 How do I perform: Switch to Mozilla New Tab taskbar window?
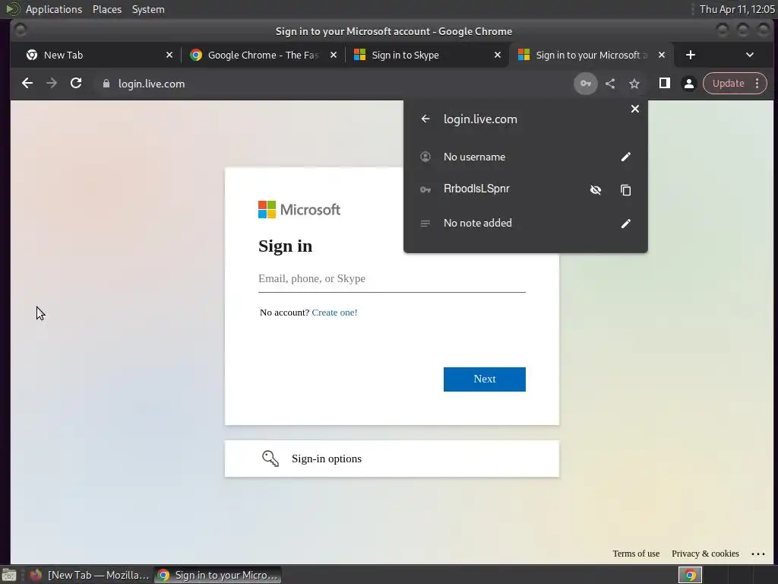[x=90, y=575]
